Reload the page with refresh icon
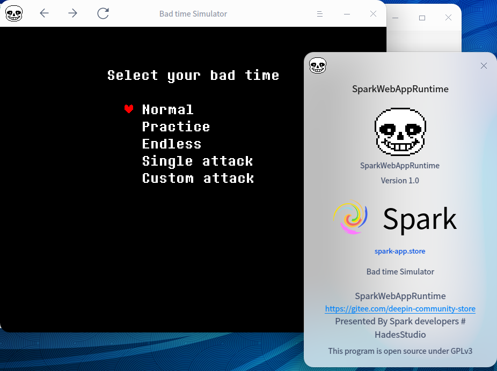Screen dimensions: 497x371 103,13
